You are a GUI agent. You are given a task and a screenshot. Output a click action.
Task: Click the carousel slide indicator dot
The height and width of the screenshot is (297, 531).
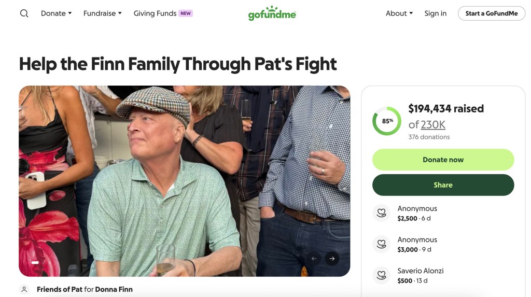click(x=35, y=262)
